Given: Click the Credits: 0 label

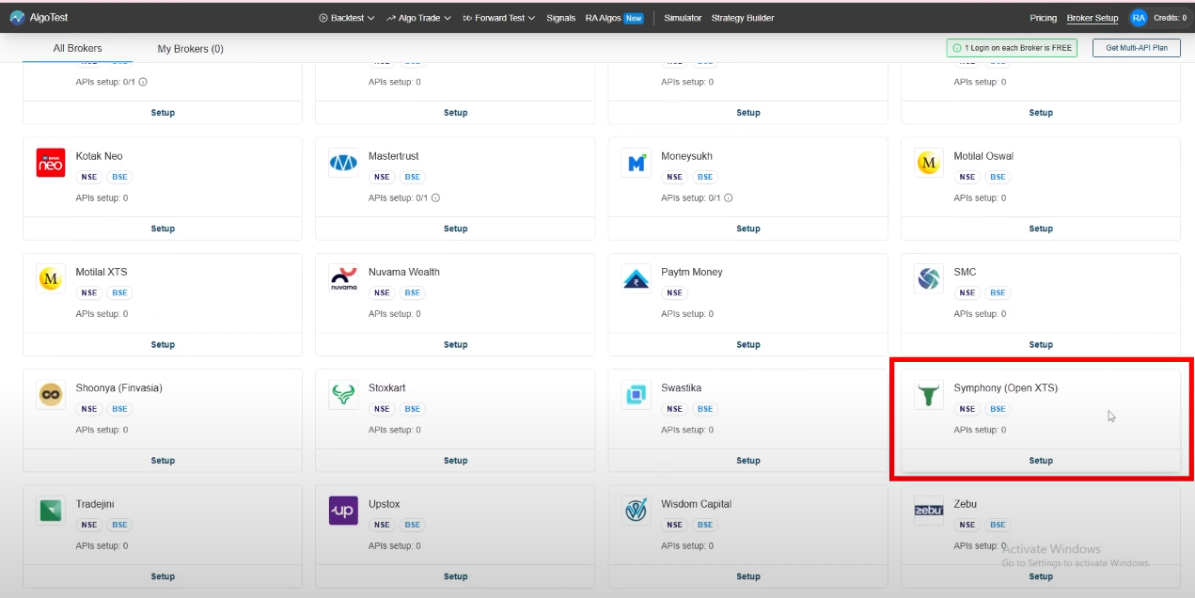Looking at the screenshot, I should tap(1170, 18).
